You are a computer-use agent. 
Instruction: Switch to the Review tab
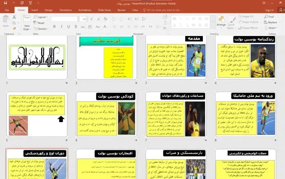(121, 10)
